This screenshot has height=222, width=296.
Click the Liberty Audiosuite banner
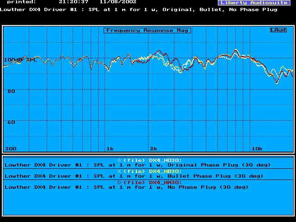(254, 3)
